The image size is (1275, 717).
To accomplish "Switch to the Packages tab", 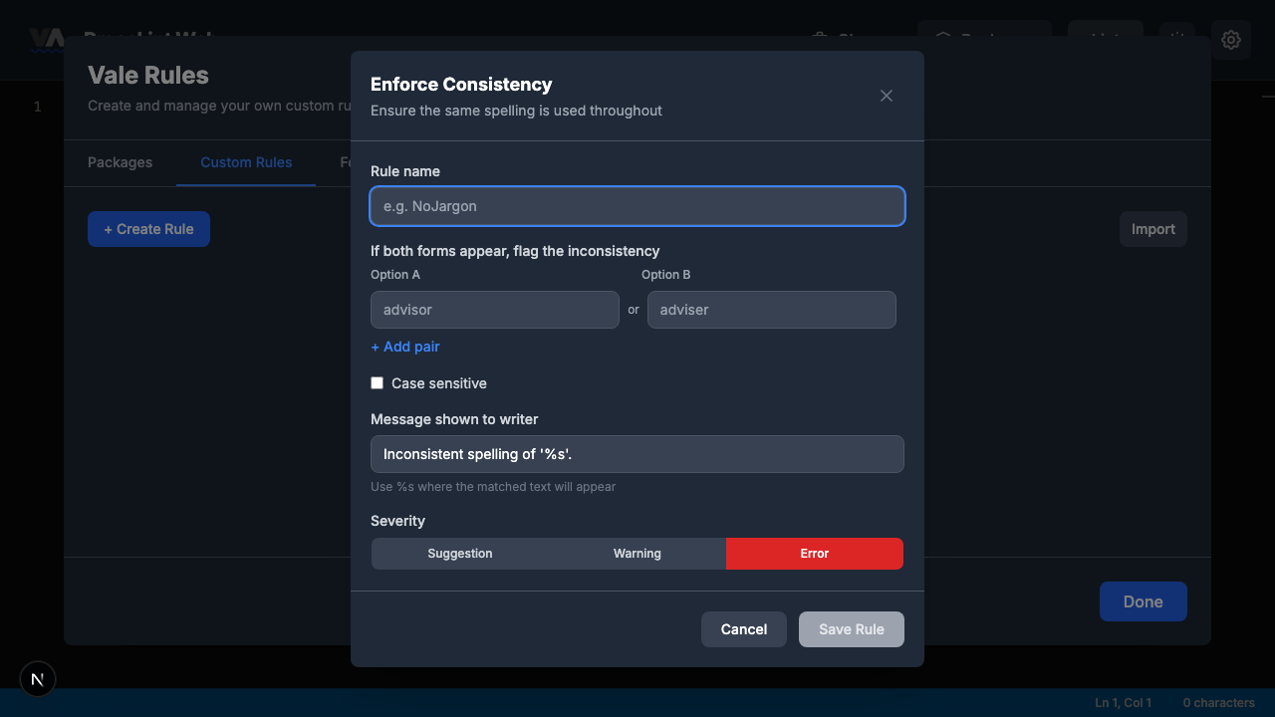I will coord(120,162).
